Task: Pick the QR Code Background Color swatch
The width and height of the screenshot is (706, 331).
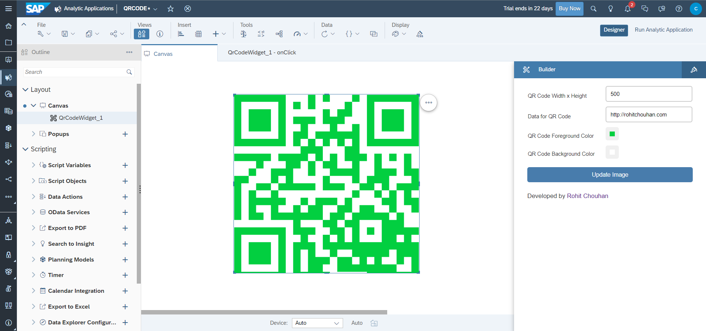Action: click(612, 152)
